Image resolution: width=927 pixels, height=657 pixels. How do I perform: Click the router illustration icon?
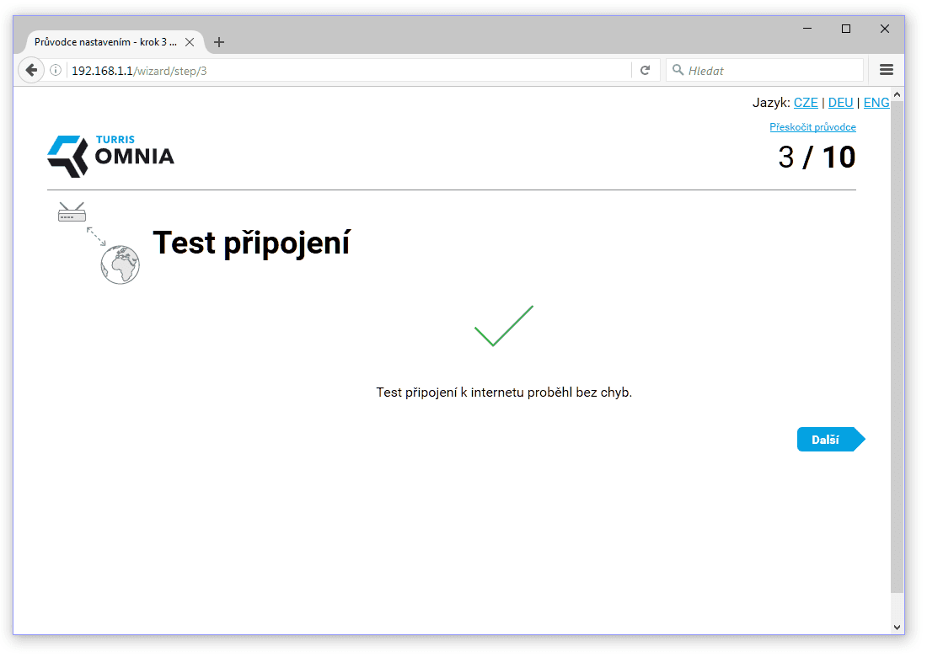(x=72, y=212)
